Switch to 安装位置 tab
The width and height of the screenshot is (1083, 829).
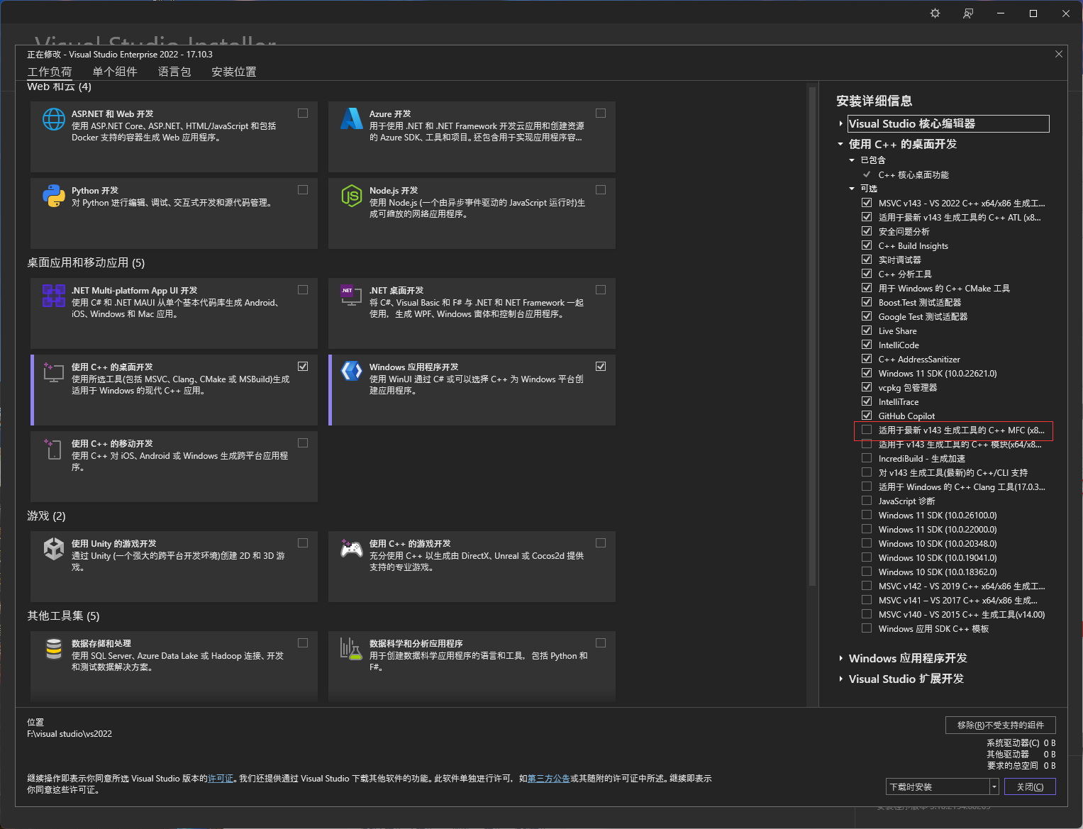tap(234, 72)
